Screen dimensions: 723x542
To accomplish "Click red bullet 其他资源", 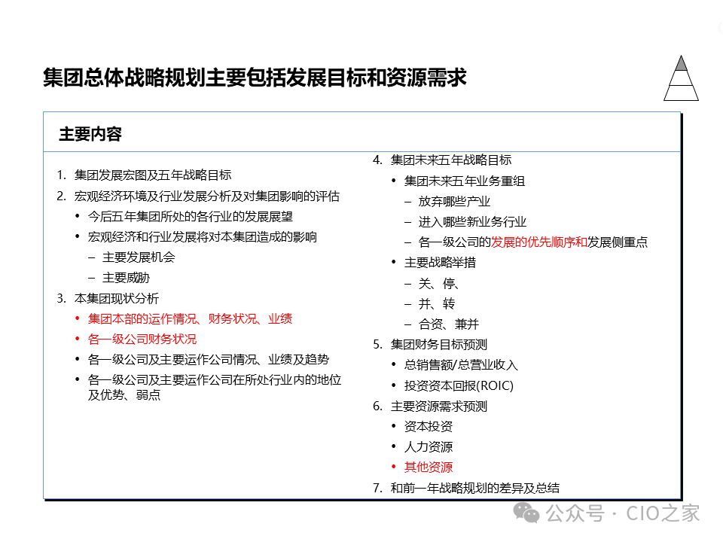I will click(429, 467).
